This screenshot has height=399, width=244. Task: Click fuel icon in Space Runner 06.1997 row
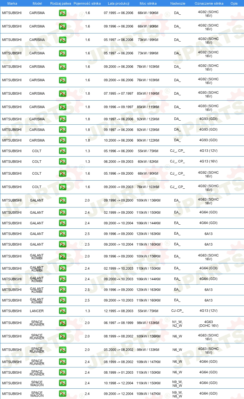[62, 323]
